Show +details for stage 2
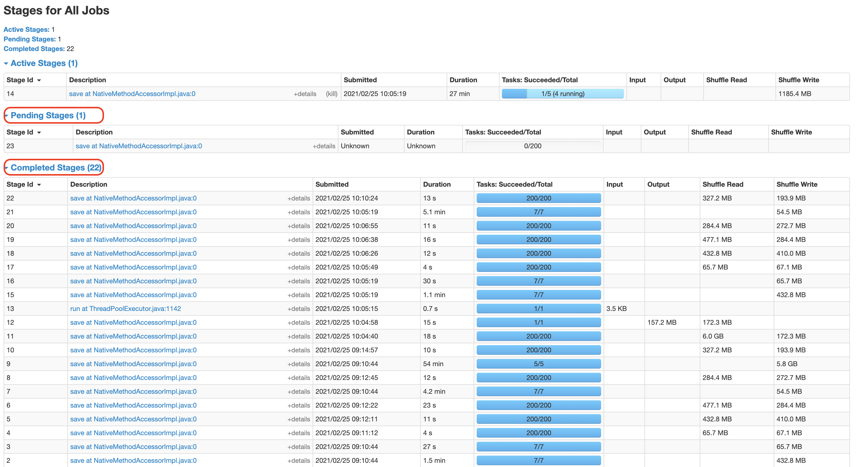 point(298,461)
